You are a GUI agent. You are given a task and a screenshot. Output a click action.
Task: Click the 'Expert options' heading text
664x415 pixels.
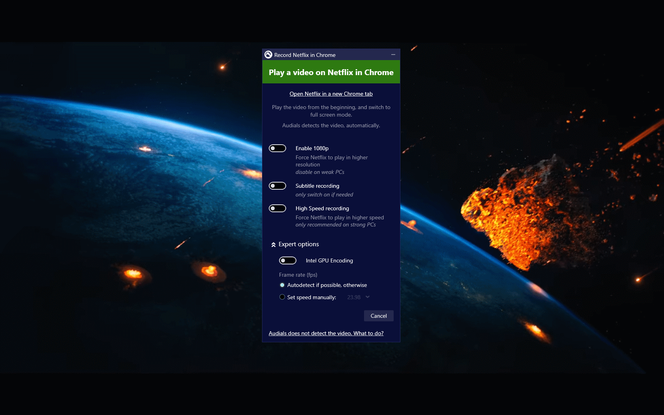click(x=298, y=244)
